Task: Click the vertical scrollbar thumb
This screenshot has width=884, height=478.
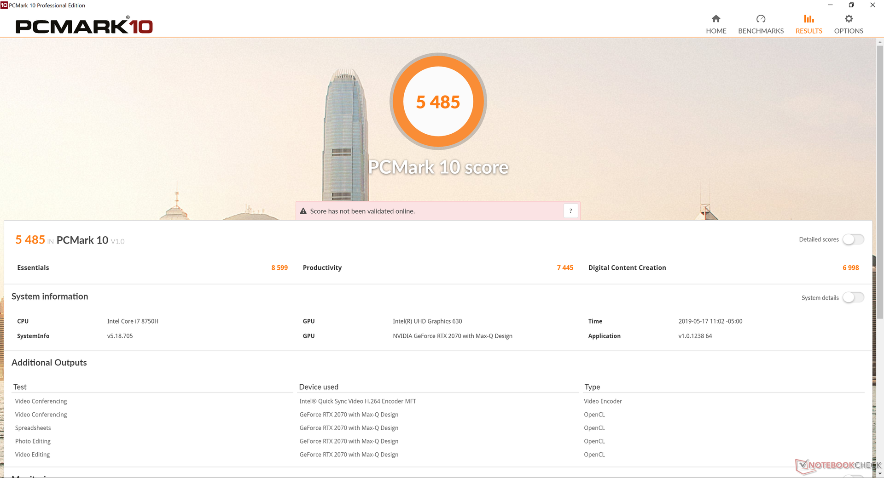Action: point(880,182)
